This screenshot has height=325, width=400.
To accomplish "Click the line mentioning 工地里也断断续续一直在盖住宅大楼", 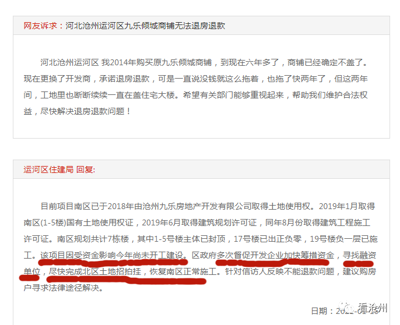I will [x=196, y=95].
